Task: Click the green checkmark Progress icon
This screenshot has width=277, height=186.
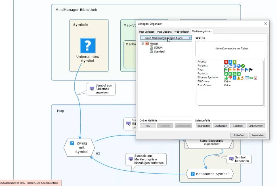Action: click(243, 66)
